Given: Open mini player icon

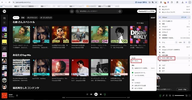Looking at the screenshot, I should 186,95.
